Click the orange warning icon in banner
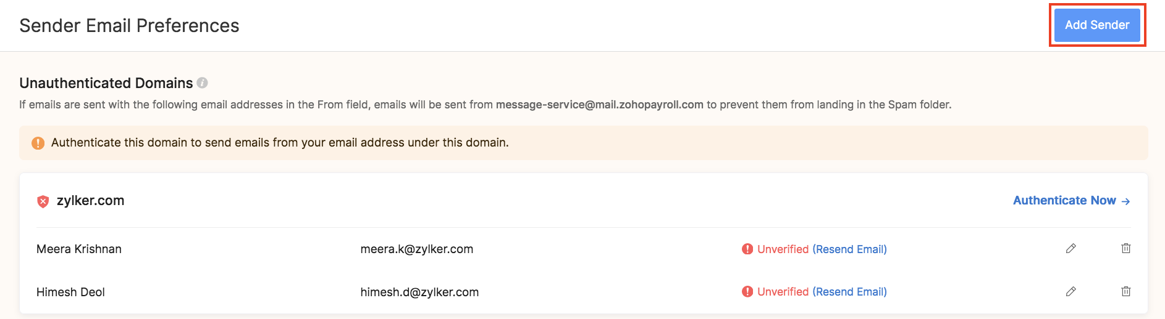This screenshot has height=319, width=1165. [38, 143]
